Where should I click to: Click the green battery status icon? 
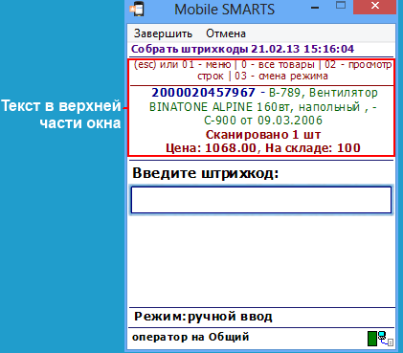coord(372,339)
